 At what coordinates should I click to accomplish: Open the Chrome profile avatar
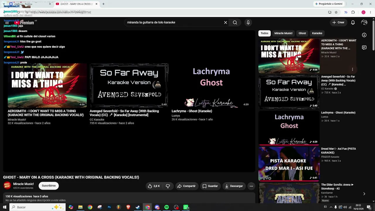click(x=364, y=12)
